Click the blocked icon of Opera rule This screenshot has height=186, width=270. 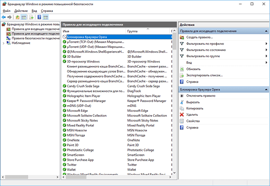pyautogui.click(x=64, y=37)
